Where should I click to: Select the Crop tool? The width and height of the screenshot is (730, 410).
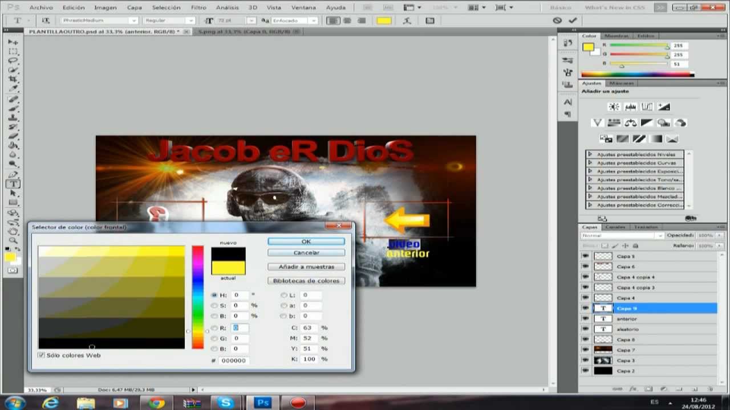pos(13,80)
